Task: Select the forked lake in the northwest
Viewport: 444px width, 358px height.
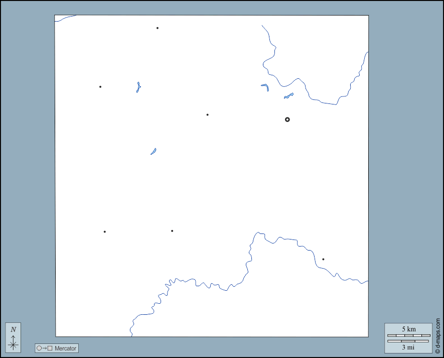Action: point(138,88)
